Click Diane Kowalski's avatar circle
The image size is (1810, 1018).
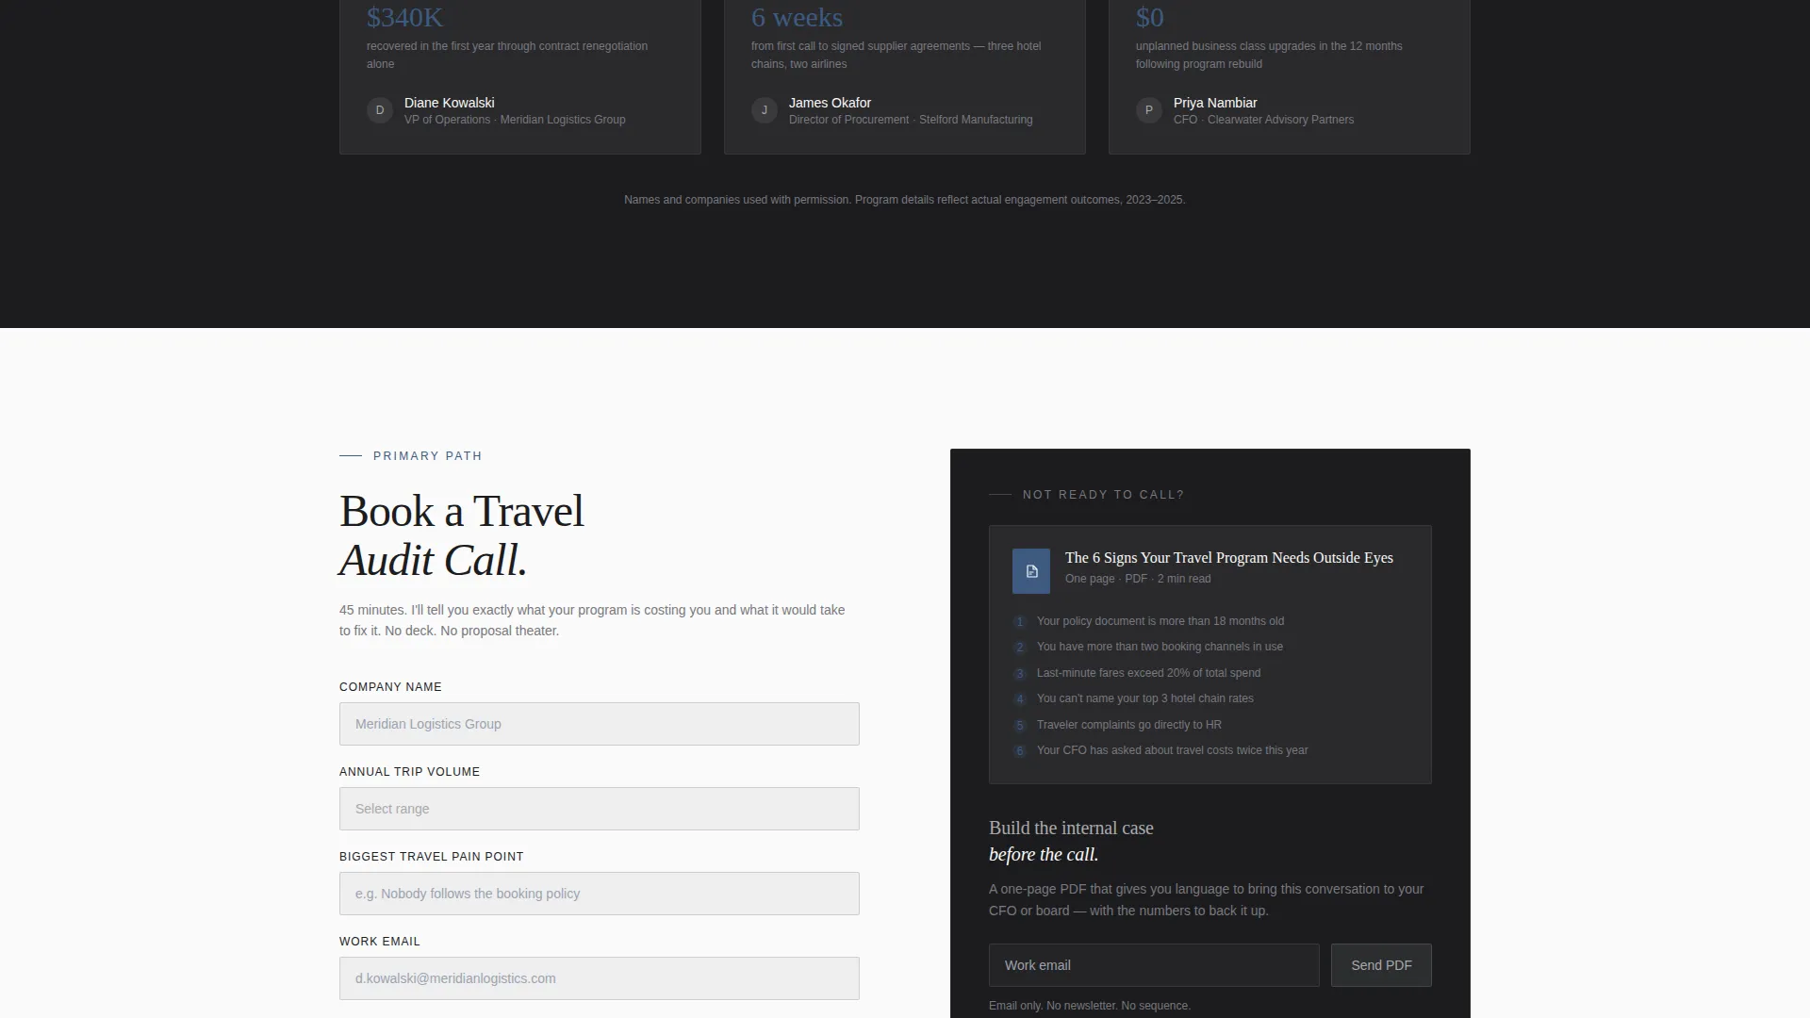tap(380, 110)
